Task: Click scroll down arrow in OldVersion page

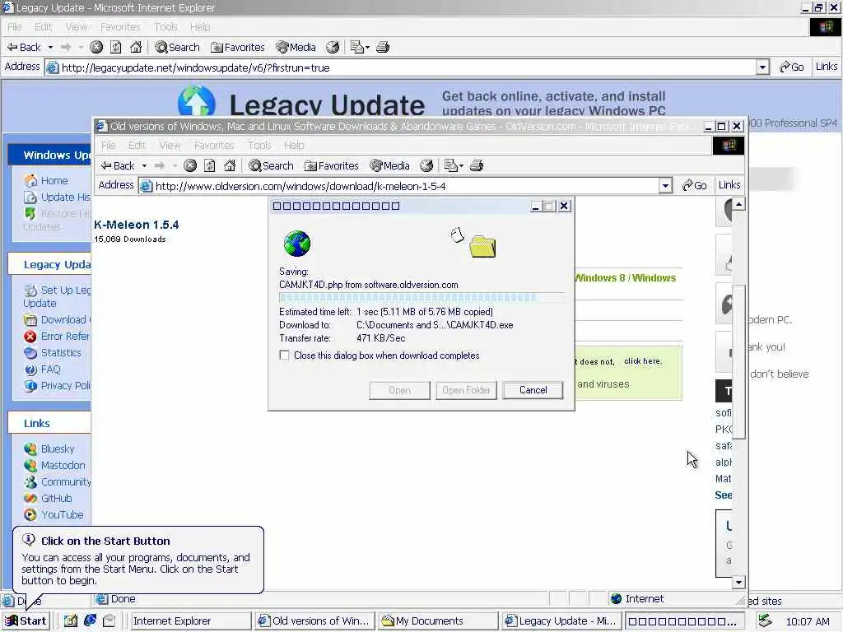Action: [x=738, y=582]
